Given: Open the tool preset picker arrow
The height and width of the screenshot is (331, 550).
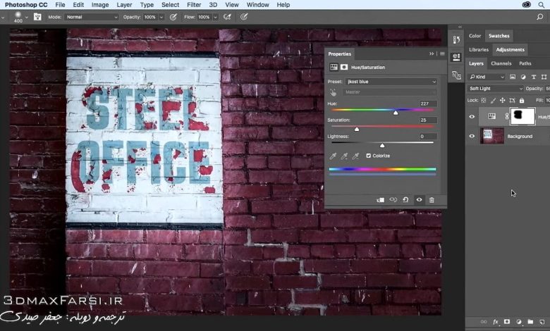Looking at the screenshot, I should pyautogui.click(x=3, y=18).
